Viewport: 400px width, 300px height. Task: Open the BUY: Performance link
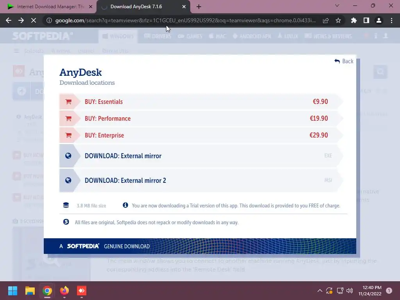coord(108,118)
